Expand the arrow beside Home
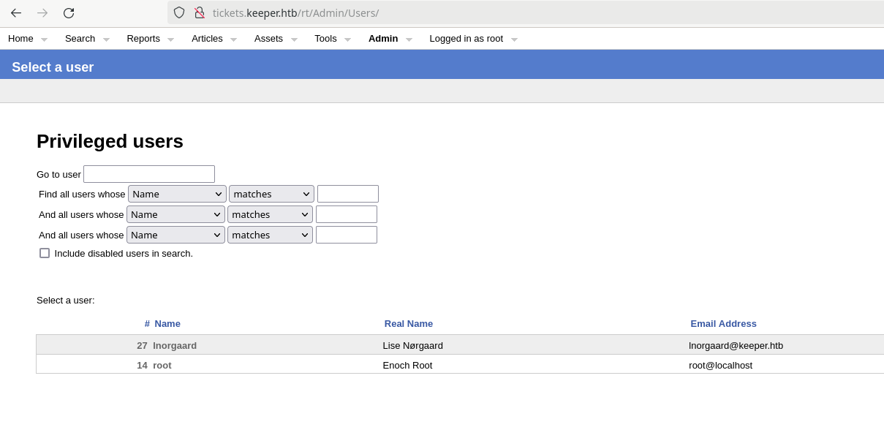The height and width of the screenshot is (430, 884). click(x=44, y=39)
